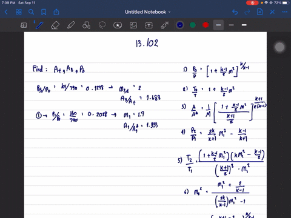Bookmark this page

point(44,12)
